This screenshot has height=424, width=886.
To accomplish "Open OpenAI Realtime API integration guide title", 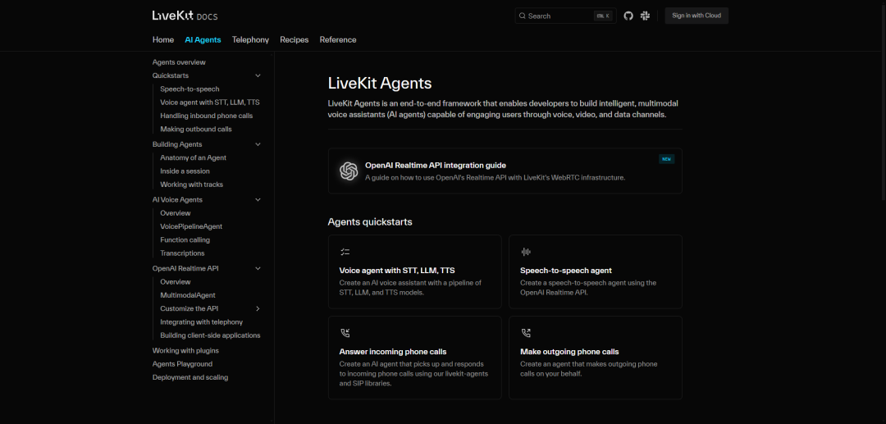I will [435, 166].
